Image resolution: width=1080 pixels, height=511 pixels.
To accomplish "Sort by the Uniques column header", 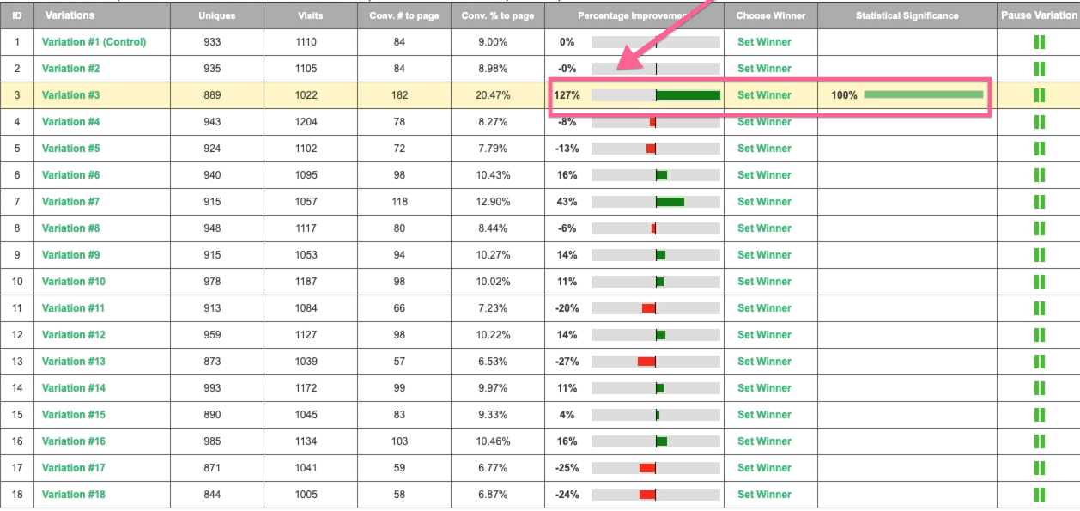I will click(x=216, y=15).
